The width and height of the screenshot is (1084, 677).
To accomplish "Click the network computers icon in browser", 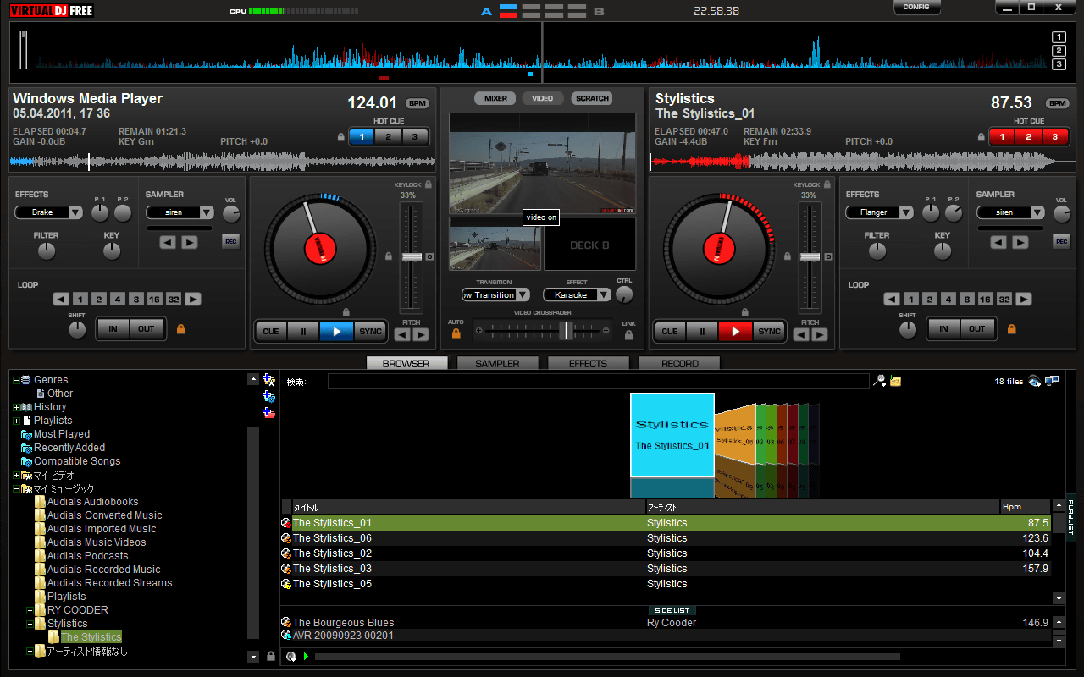I will pyautogui.click(x=1052, y=381).
